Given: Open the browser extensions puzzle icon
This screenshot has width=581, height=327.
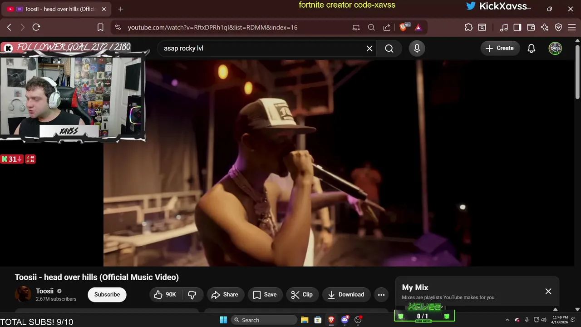Looking at the screenshot, I should (x=468, y=27).
